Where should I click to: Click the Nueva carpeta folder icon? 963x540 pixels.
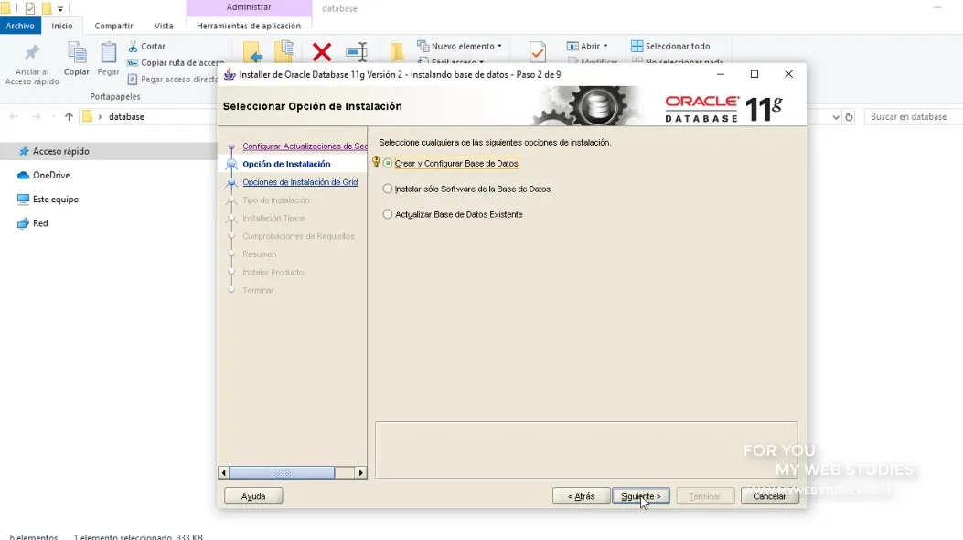pyautogui.click(x=397, y=52)
